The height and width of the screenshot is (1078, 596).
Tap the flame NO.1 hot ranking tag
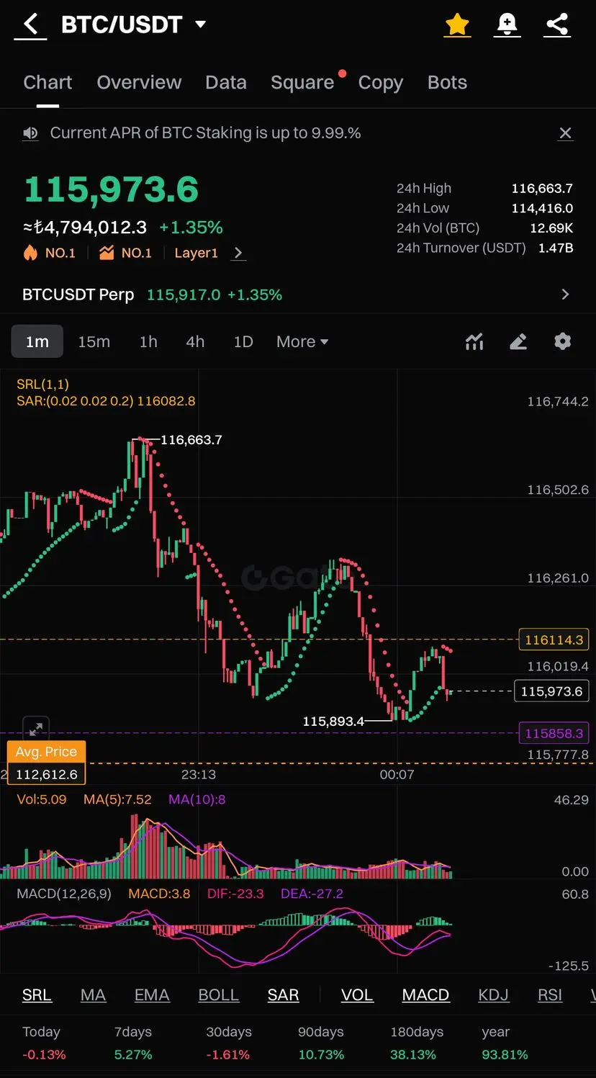(x=50, y=253)
